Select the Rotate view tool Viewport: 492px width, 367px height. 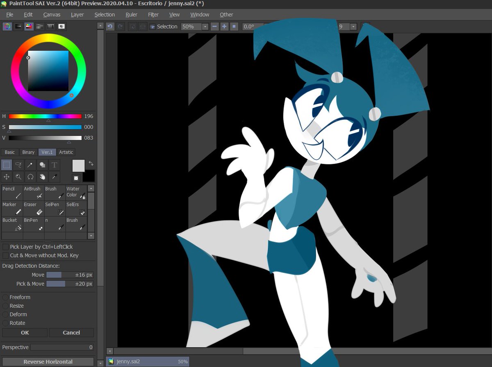pos(30,177)
